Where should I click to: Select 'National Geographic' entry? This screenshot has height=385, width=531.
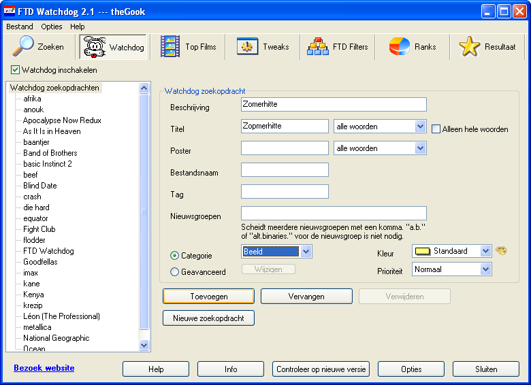57,338
